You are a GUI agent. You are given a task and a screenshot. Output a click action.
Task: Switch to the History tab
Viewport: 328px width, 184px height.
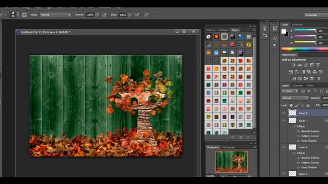pos(211,30)
